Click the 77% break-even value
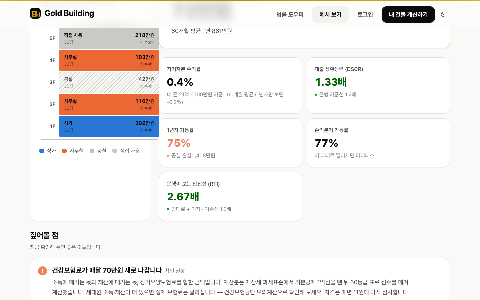Screen dimensions: 480x300 point(326,143)
